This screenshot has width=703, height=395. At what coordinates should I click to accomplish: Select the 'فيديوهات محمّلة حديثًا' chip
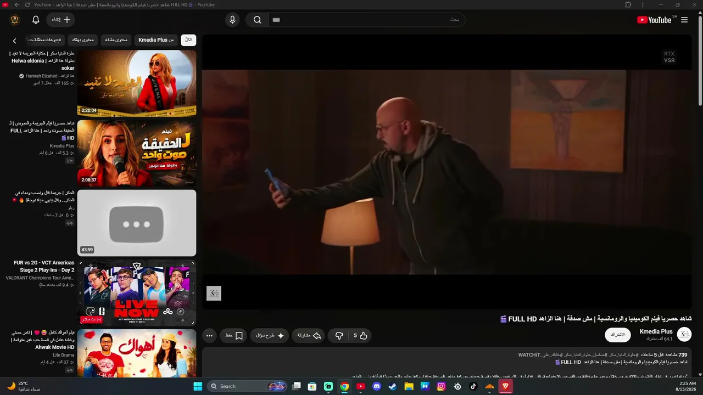click(x=46, y=40)
